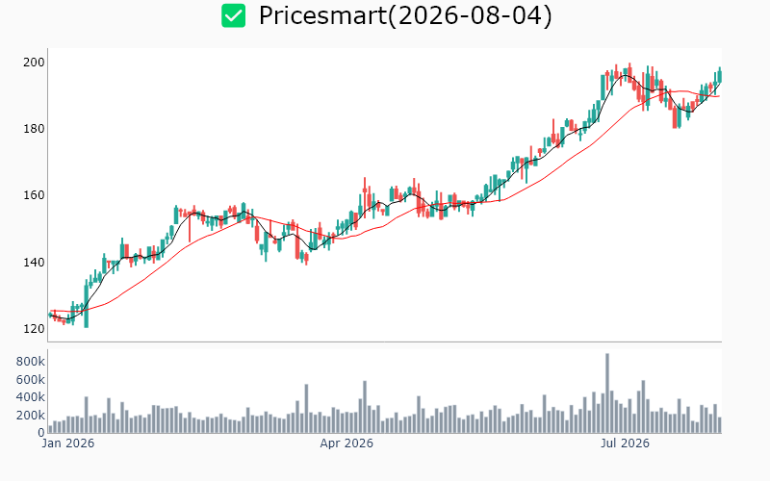The width and height of the screenshot is (770, 481).
Task: Click the 400k volume axis label
Action: point(31,397)
